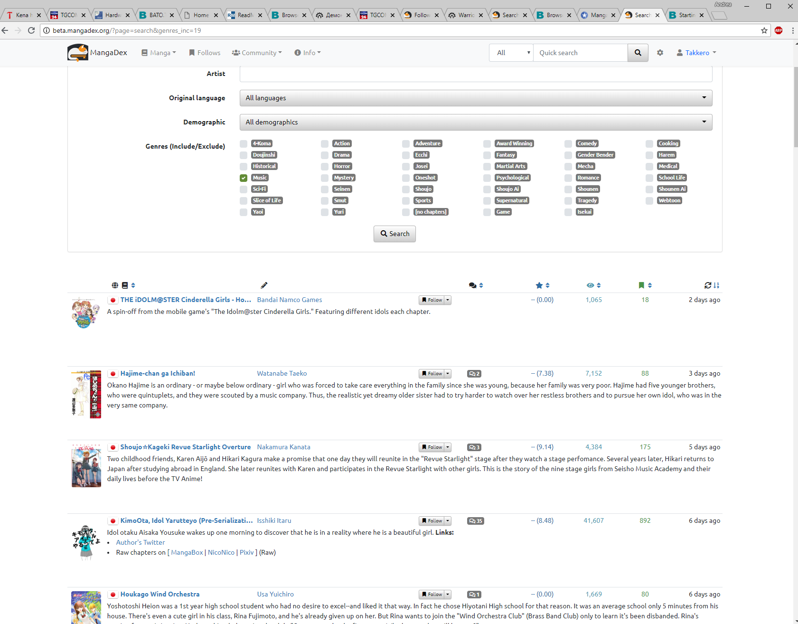798x624 pixels.
Task: Toggle the Romance genre checkbox
Action: coord(568,178)
